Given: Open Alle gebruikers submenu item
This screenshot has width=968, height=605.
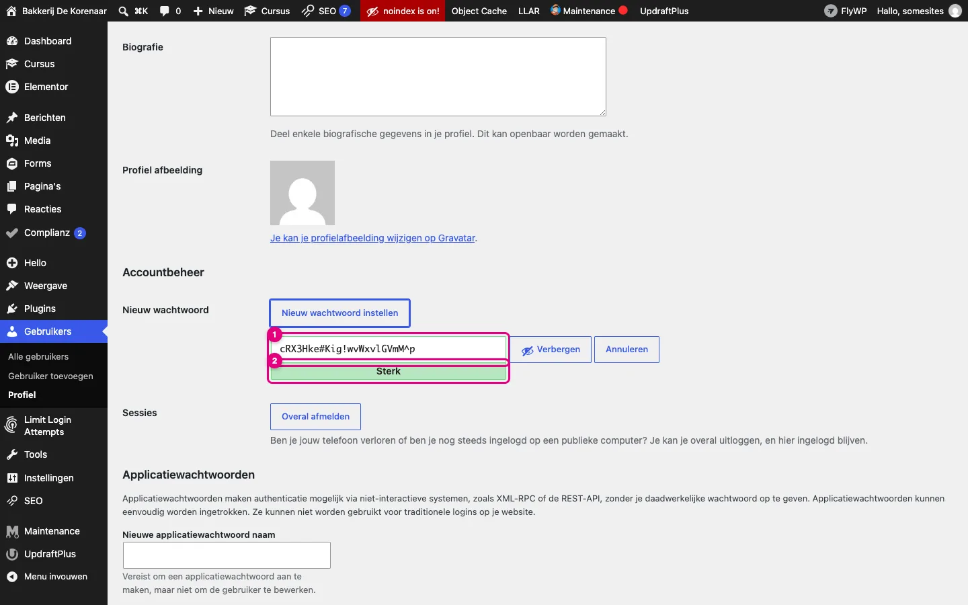Looking at the screenshot, I should coord(38,357).
